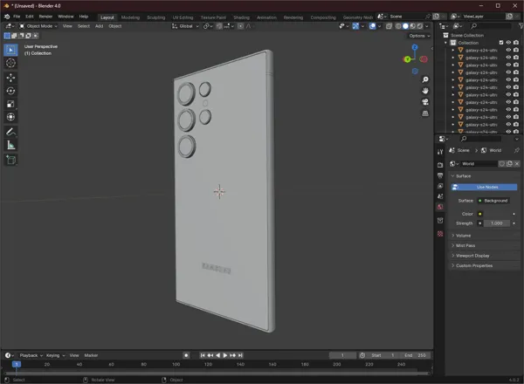This screenshot has height=384, width=524.
Task: Open the Render properties tab
Action: (440, 165)
